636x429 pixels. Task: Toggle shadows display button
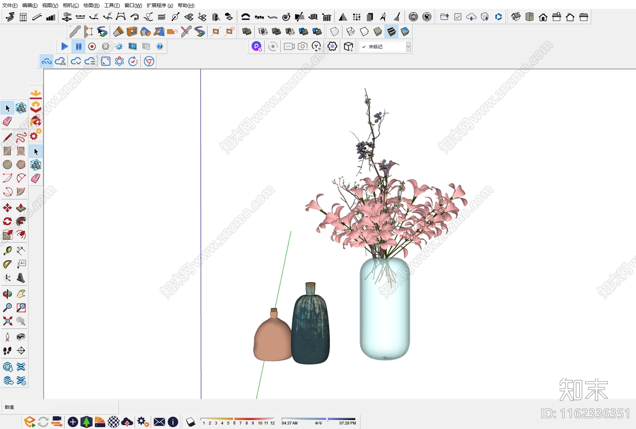click(x=191, y=422)
